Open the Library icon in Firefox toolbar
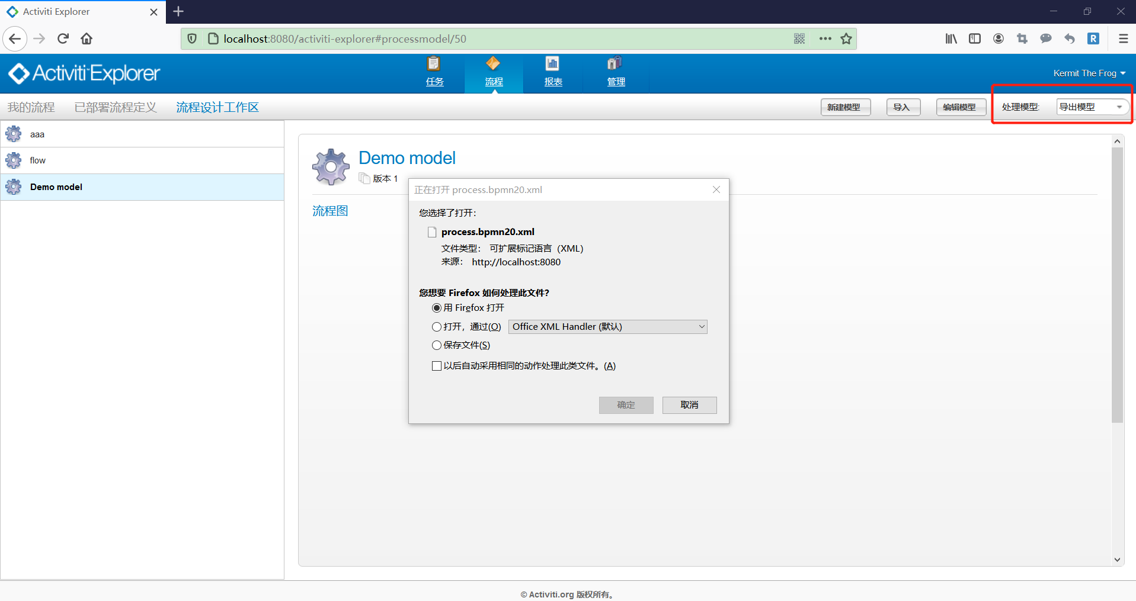Image resolution: width=1136 pixels, height=601 pixels. [951, 38]
